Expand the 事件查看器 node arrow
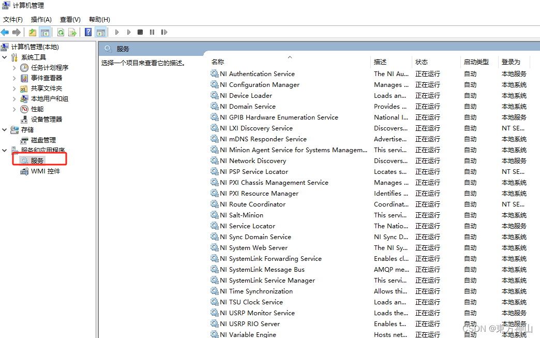Screen dimensions: 540x338 click(x=14, y=78)
